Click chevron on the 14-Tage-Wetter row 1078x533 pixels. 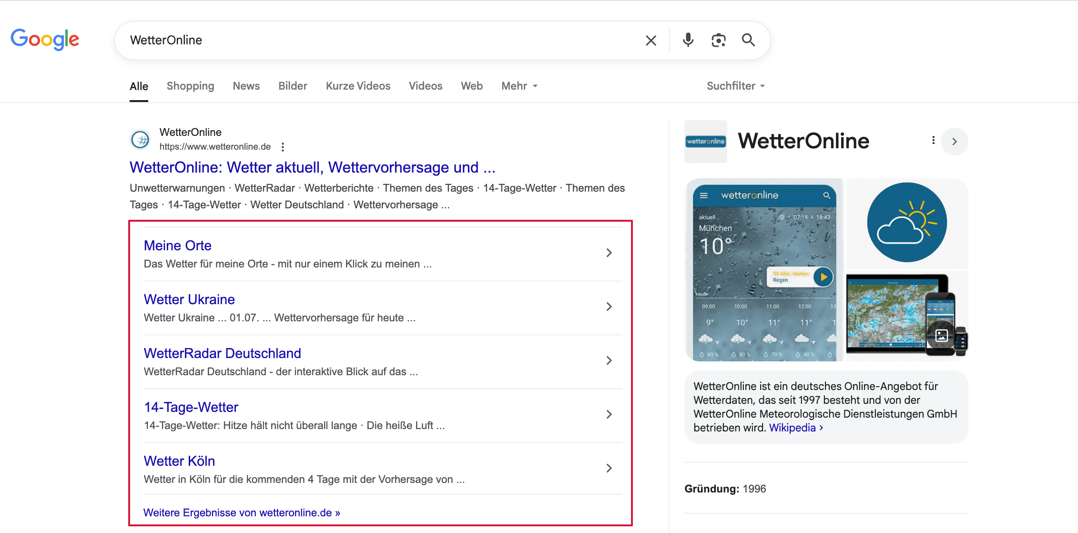609,414
